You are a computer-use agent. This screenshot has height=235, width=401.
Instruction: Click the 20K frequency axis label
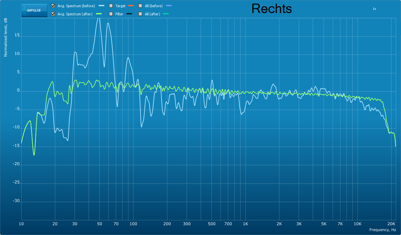coord(391,224)
